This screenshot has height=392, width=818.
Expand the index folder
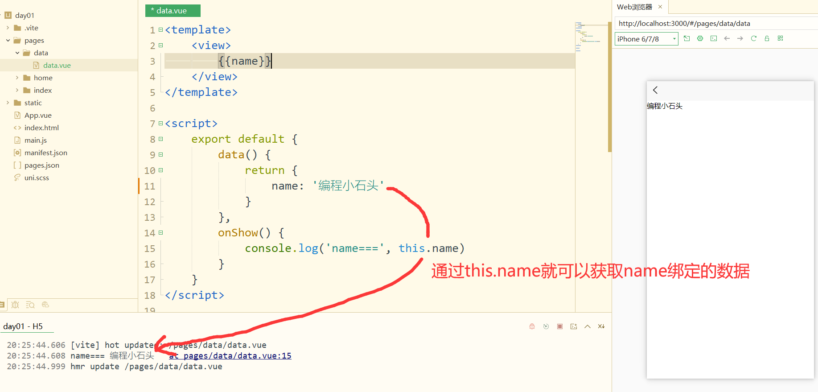tap(17, 90)
